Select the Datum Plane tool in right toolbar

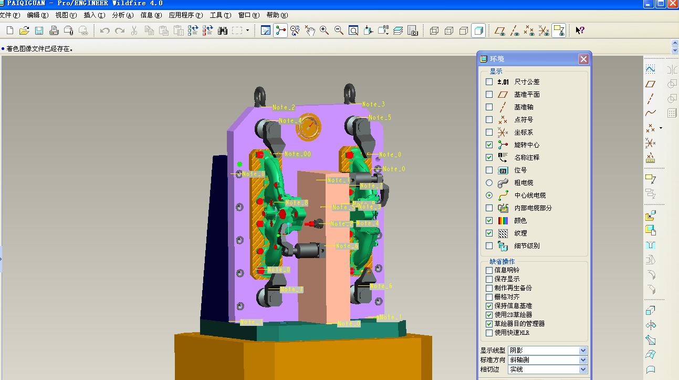point(651,84)
